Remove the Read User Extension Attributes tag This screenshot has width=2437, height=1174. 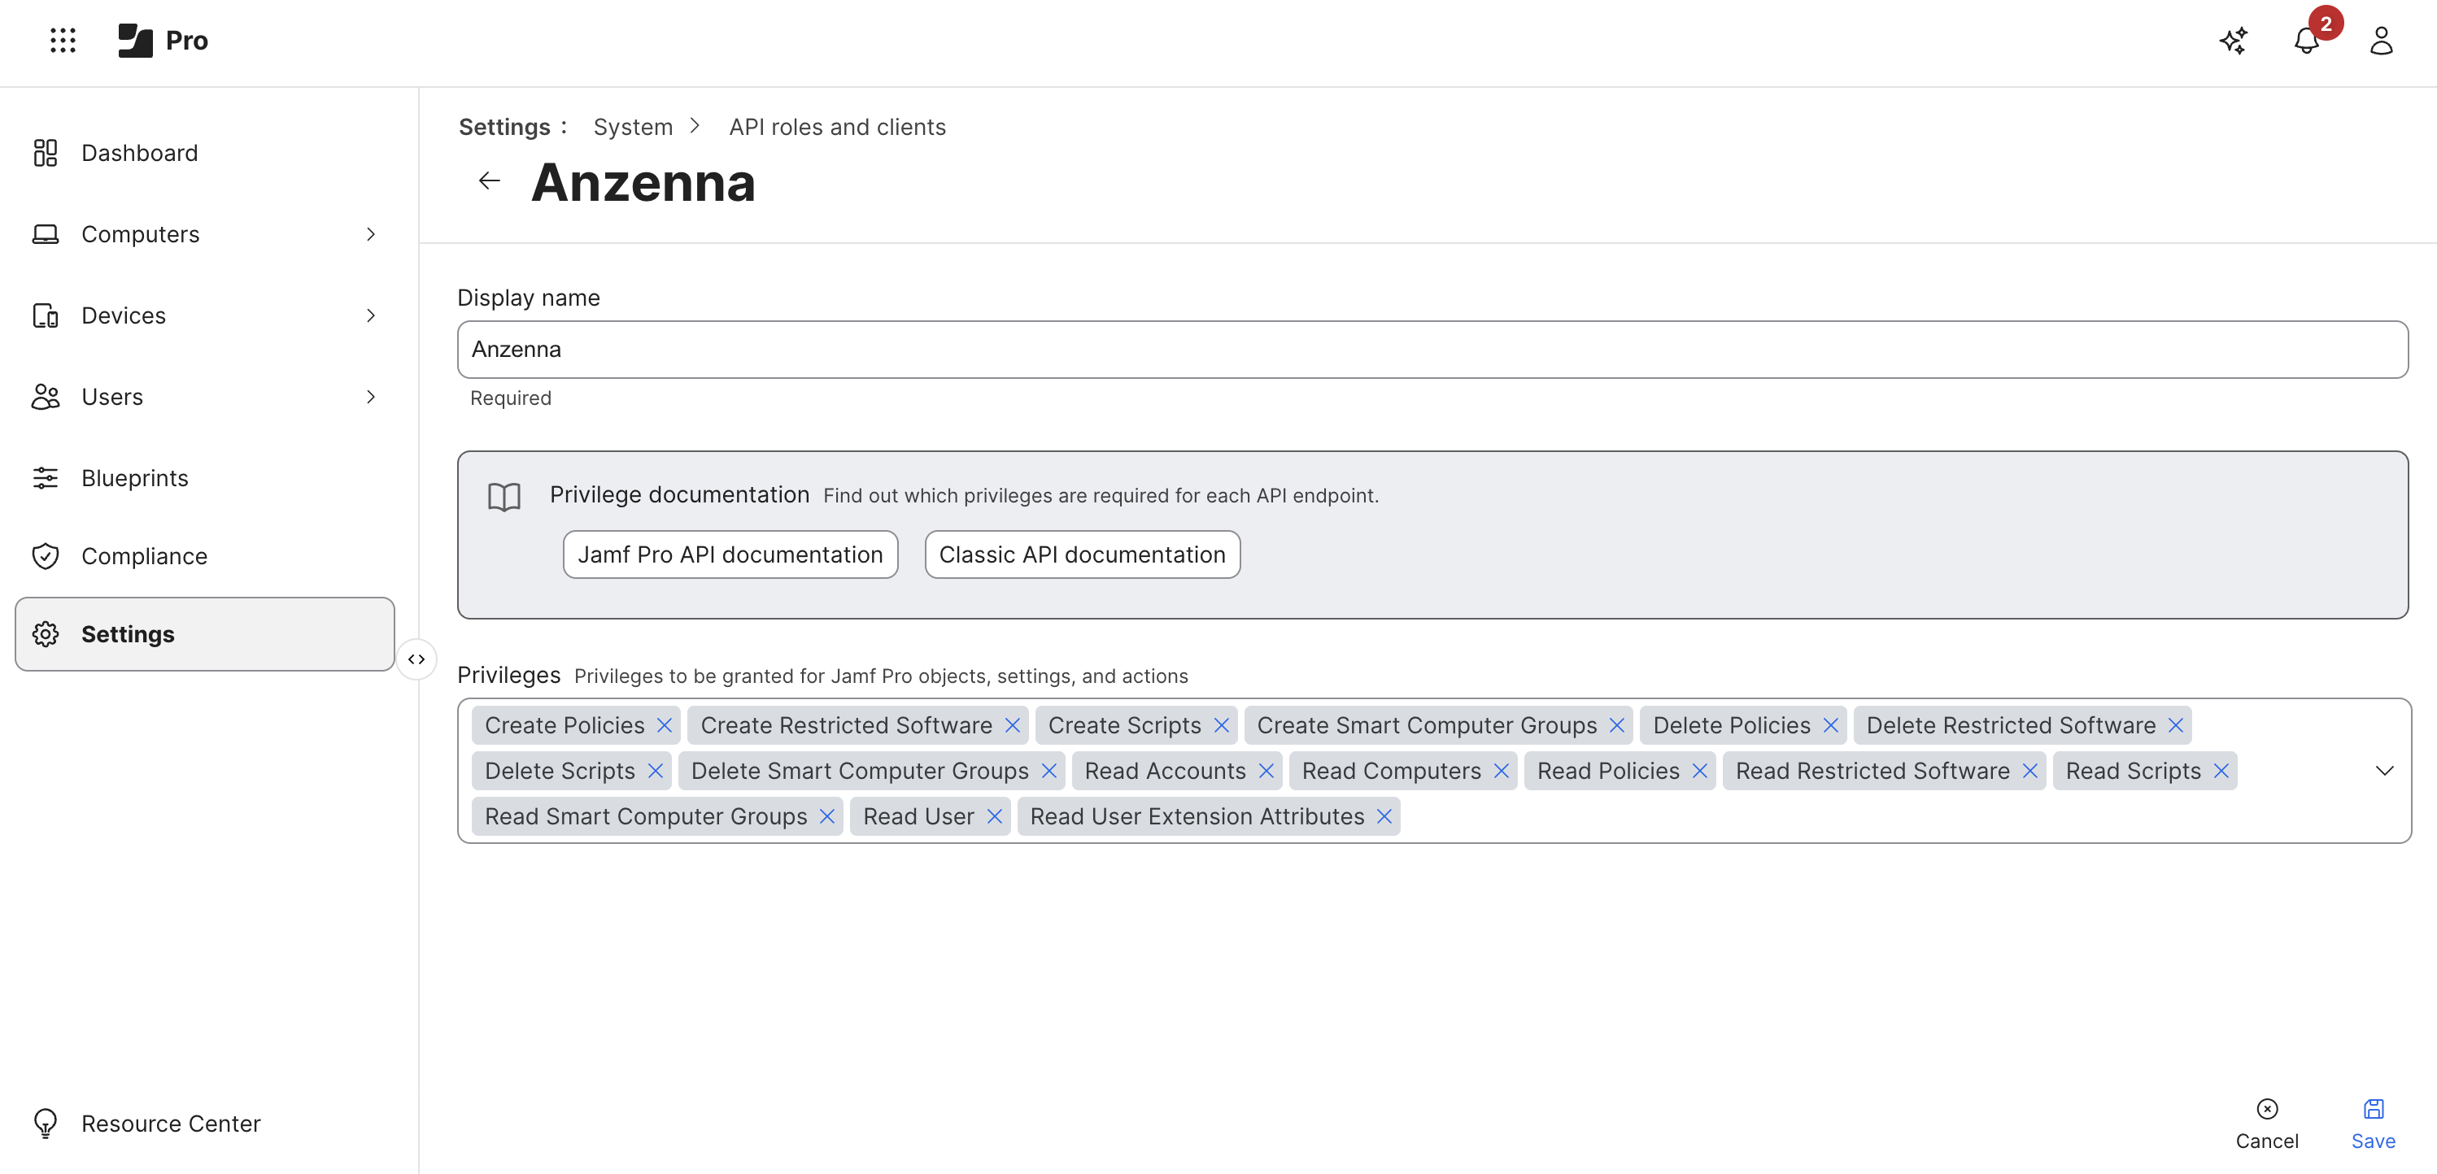tap(1384, 815)
